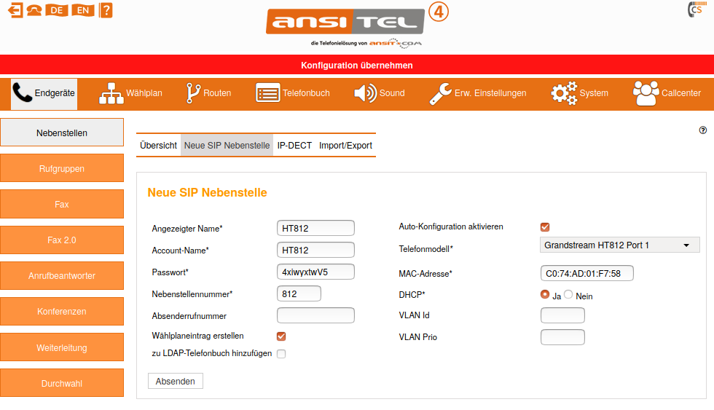Click the Konfiguration übernehmen red bar

(x=357, y=65)
